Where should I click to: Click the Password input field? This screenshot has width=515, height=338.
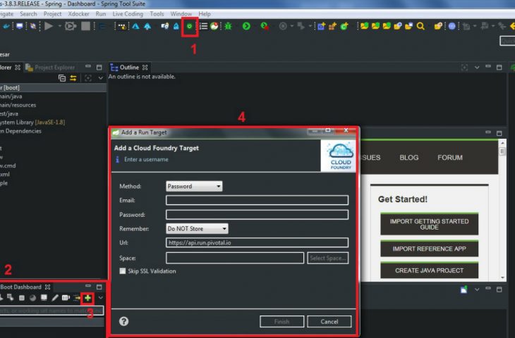pos(257,214)
